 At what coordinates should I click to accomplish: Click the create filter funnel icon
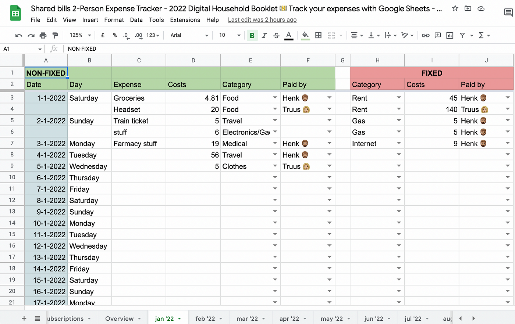click(462, 35)
